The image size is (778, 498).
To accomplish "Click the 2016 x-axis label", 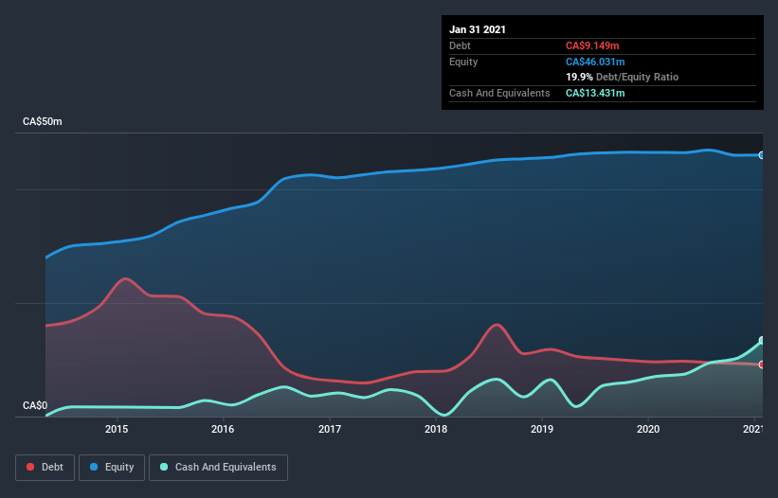I will (223, 429).
